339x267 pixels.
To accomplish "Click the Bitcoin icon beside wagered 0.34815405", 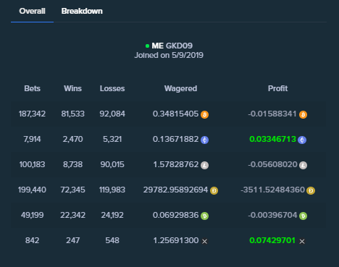I will [204, 114].
